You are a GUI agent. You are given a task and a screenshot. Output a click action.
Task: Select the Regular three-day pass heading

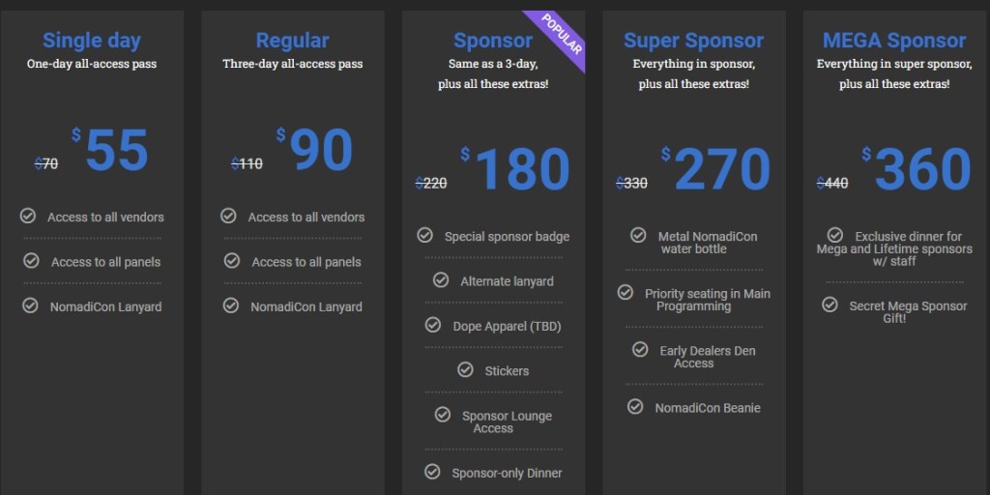292,41
